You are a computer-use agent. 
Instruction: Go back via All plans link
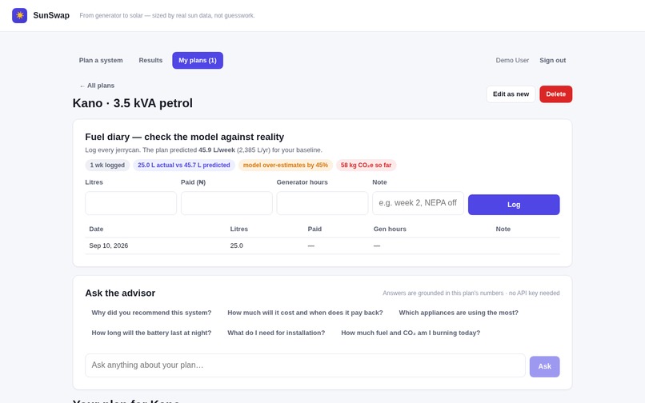pyautogui.click(x=97, y=86)
